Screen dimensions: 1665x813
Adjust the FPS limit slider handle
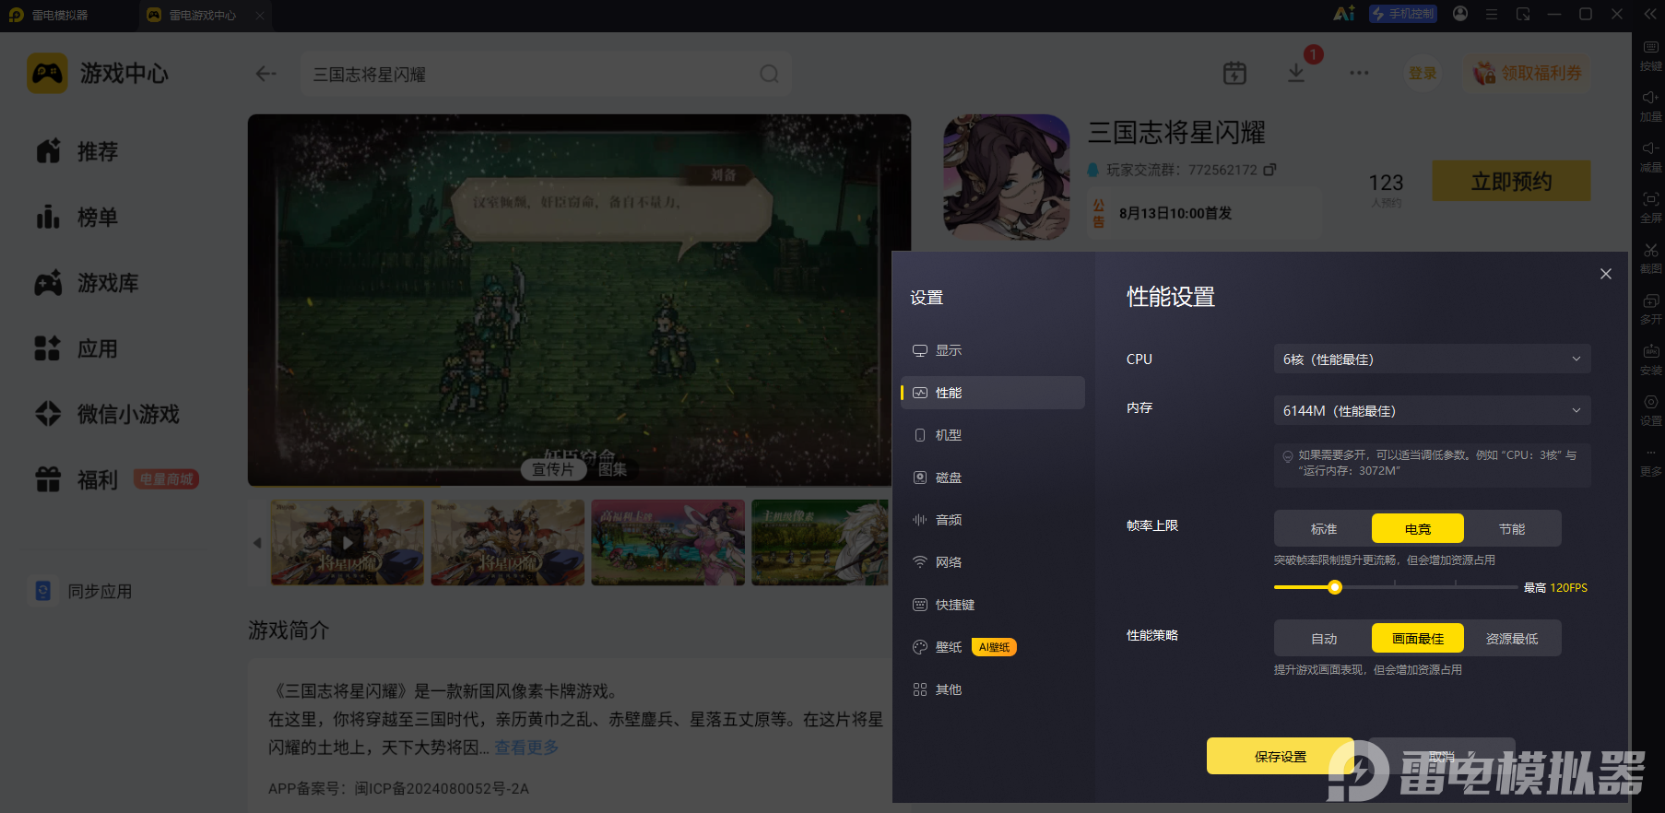coord(1335,587)
